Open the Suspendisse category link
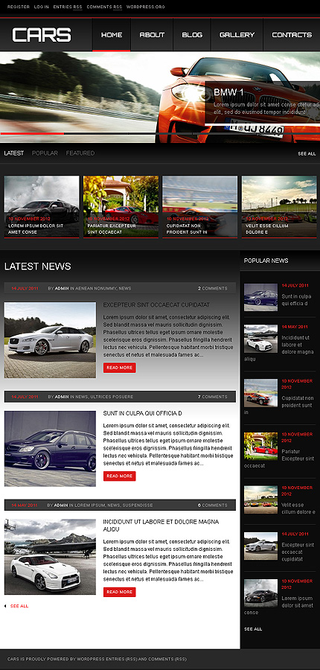The width and height of the screenshot is (320, 670). pos(138,505)
